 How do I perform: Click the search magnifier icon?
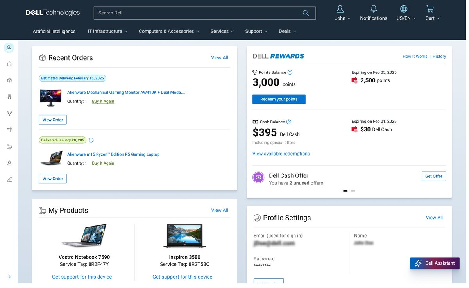click(306, 13)
